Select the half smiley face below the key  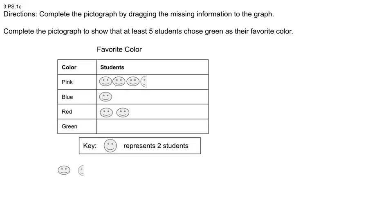(x=81, y=171)
